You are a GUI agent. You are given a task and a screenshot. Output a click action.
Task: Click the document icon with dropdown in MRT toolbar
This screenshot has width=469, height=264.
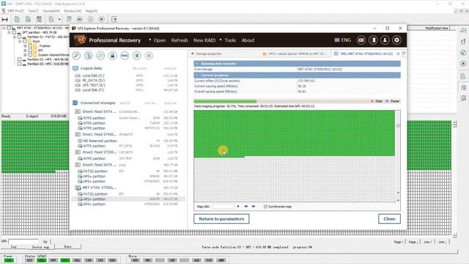[x=51, y=20]
